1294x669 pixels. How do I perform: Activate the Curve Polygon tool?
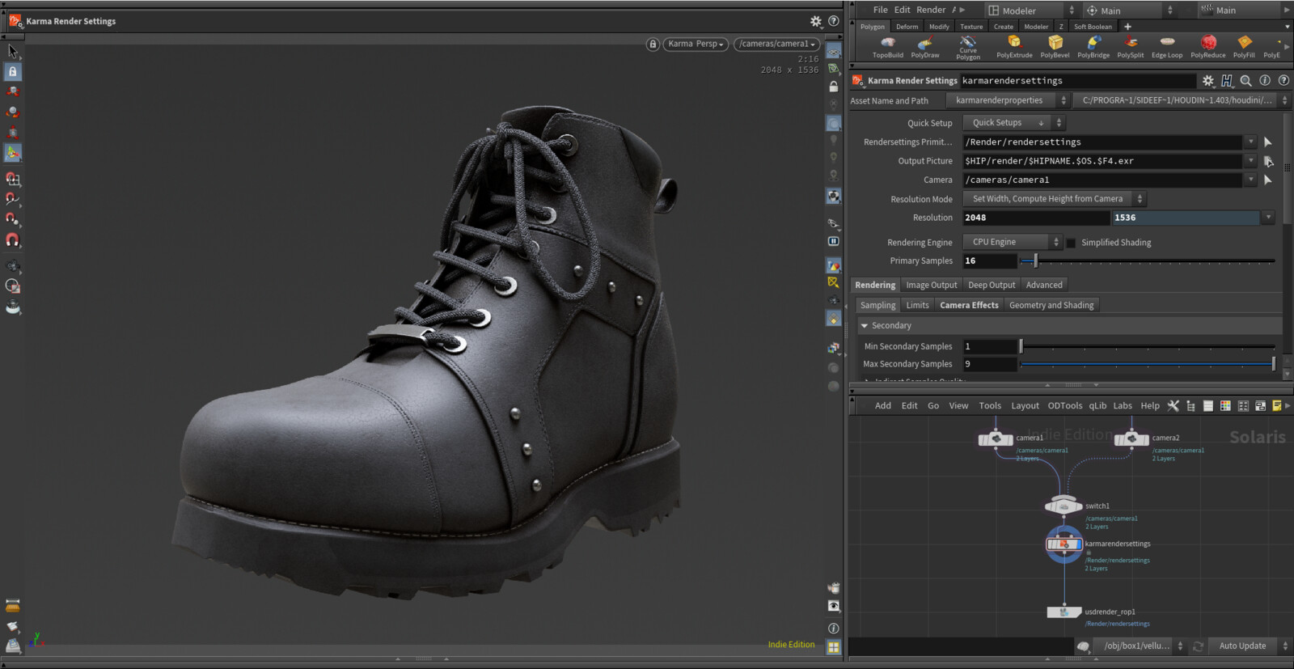click(x=968, y=48)
